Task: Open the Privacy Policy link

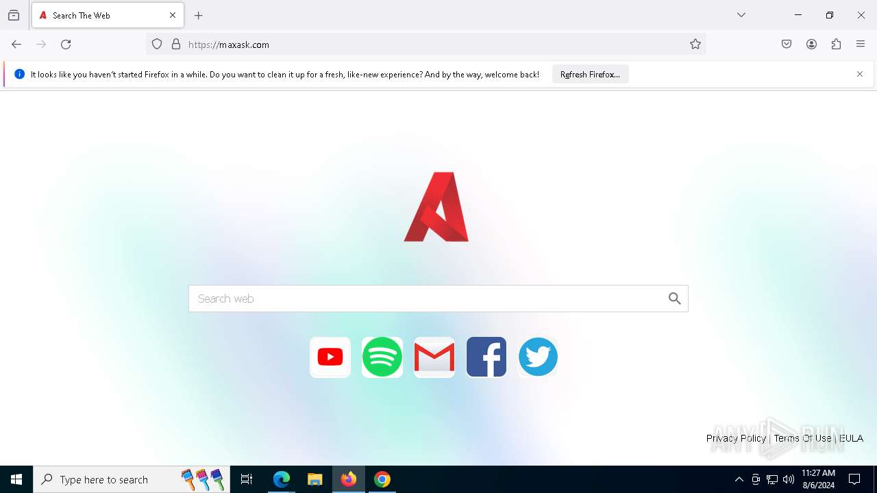Action: pos(736,438)
